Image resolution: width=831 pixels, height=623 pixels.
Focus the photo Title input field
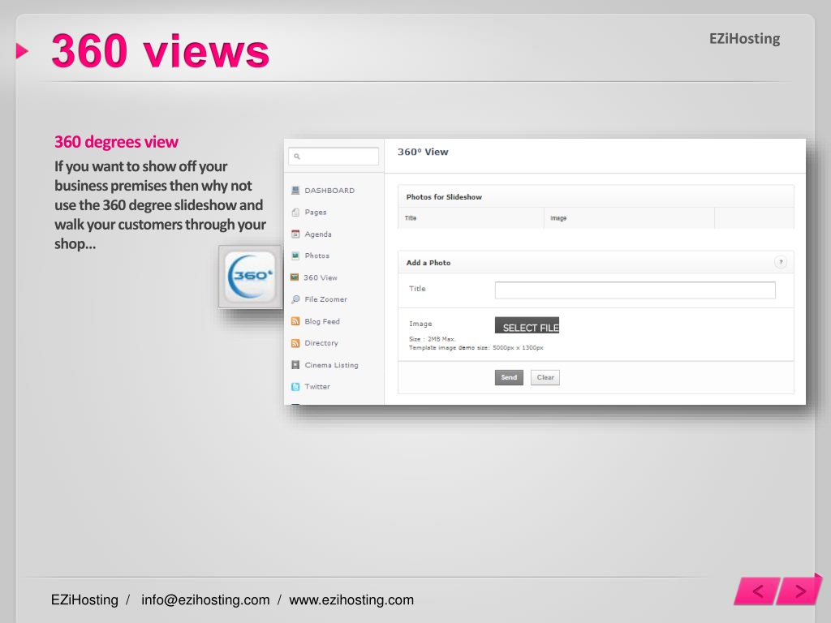click(x=635, y=290)
